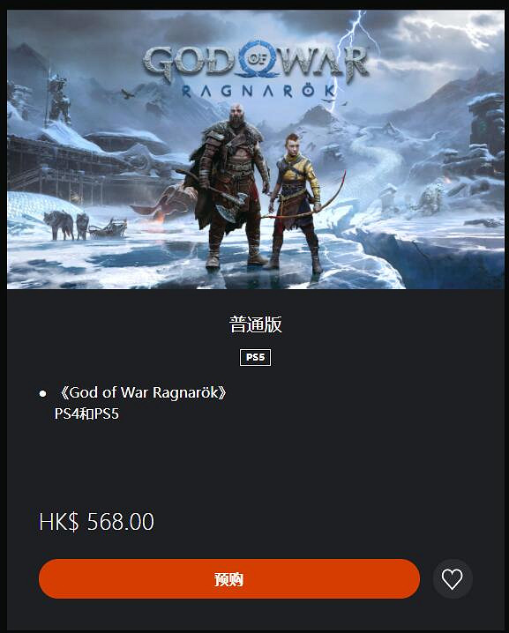This screenshot has width=509, height=633.
Task: Click the flying bird beside the logo
Action: pos(128,94)
